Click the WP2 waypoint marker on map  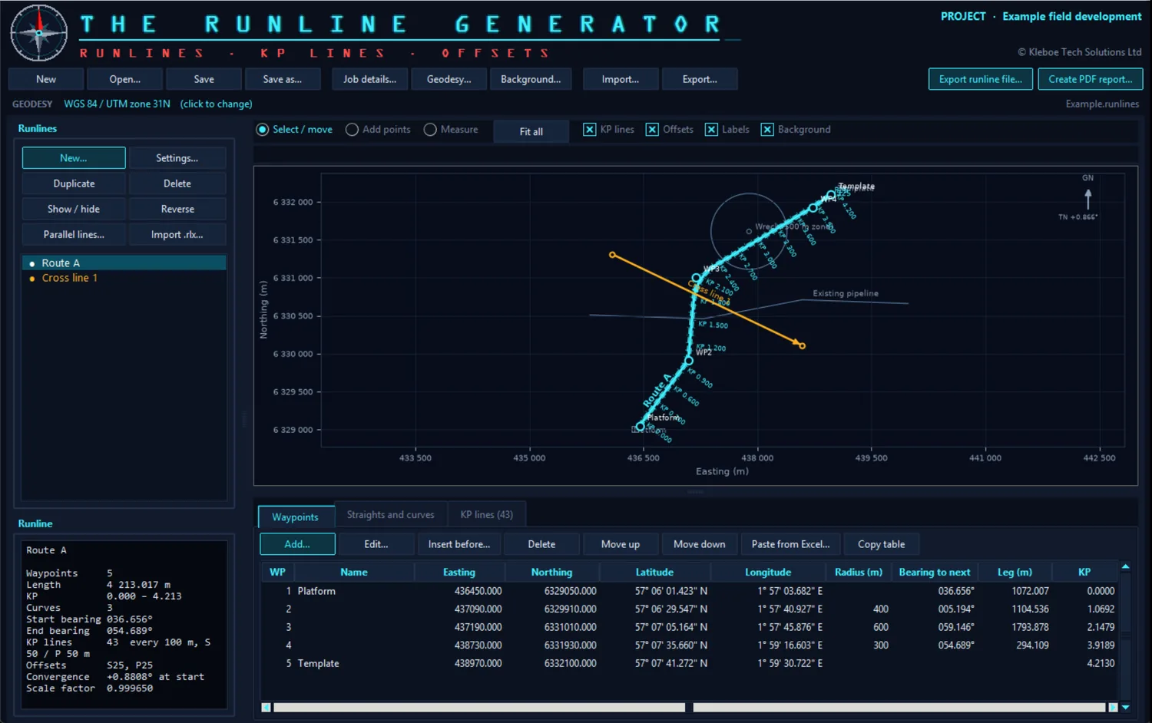click(689, 360)
